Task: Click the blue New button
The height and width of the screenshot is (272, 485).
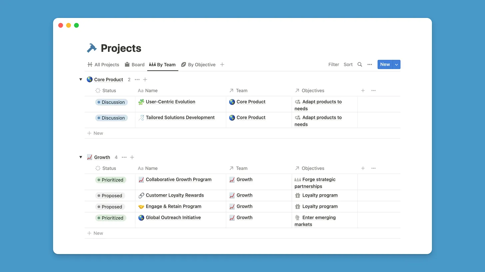Action: tap(385, 64)
